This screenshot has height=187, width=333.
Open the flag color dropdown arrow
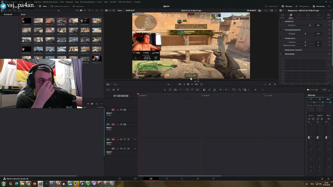tap(223, 90)
